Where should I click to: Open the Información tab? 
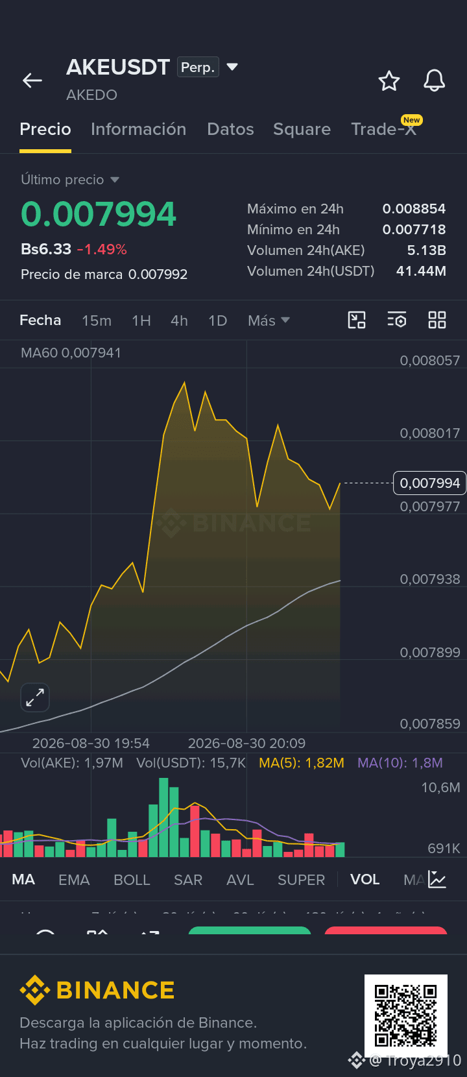[x=138, y=129]
